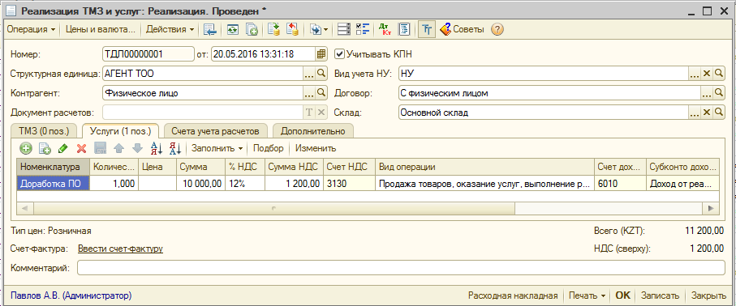
Task: Open the Печать dropdown
Action: (587, 295)
